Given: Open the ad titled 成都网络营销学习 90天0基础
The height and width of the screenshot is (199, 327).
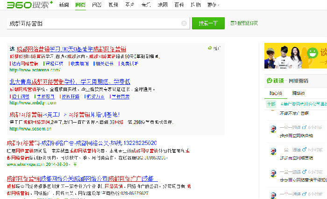Looking at the screenshot, I should point(71,49).
